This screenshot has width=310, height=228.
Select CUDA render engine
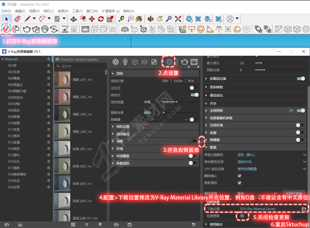click(178, 81)
